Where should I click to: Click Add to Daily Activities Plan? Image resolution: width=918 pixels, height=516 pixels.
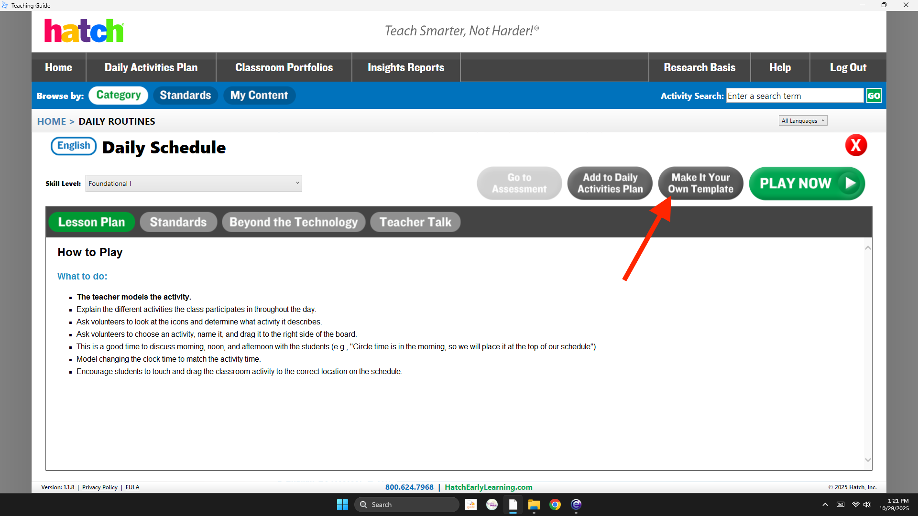[x=610, y=183]
